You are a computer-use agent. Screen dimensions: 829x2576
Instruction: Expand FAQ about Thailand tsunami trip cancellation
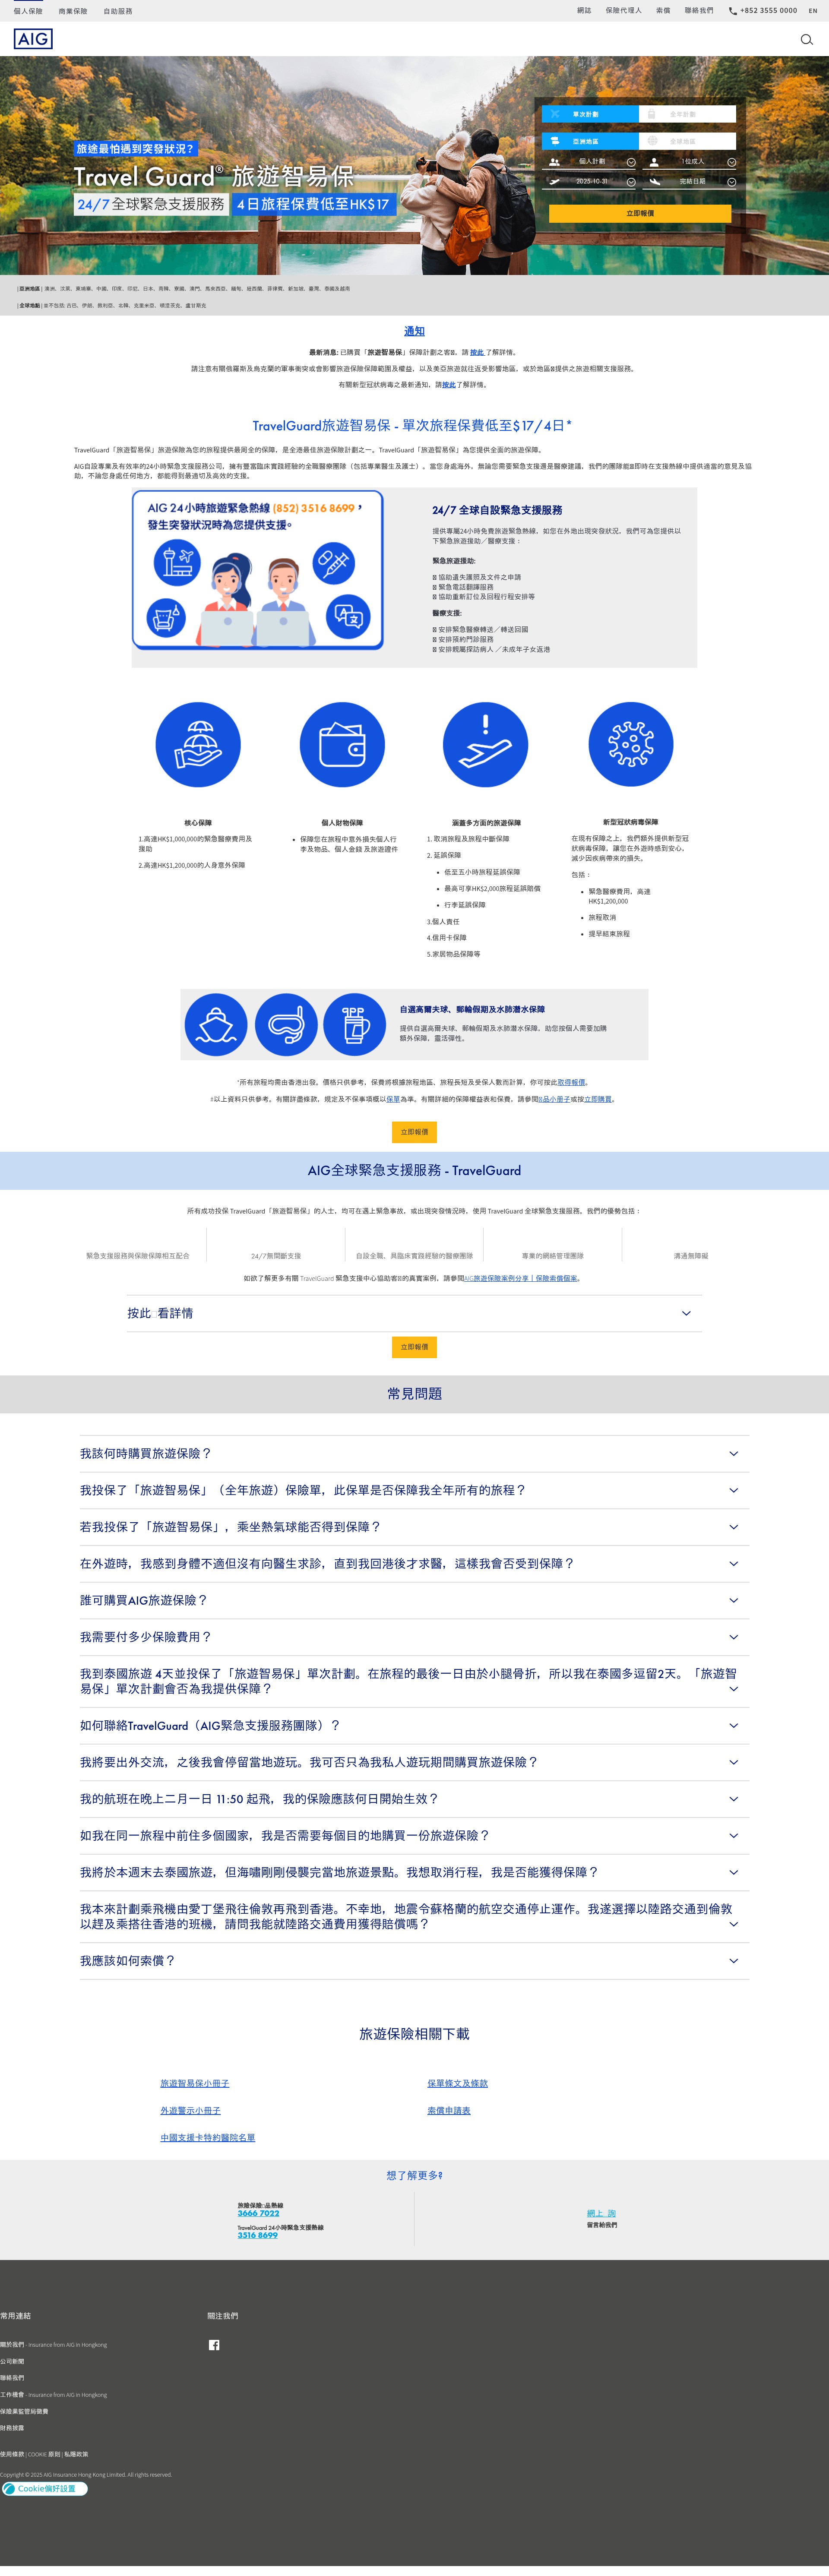coord(414,1872)
